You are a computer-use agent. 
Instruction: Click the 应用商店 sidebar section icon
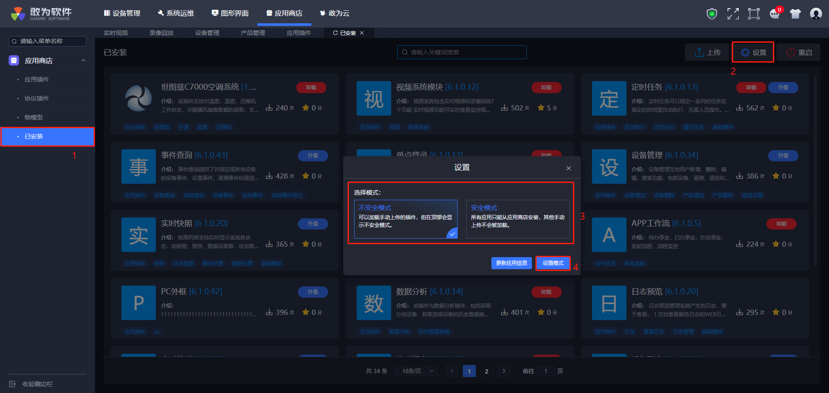pyautogui.click(x=14, y=60)
